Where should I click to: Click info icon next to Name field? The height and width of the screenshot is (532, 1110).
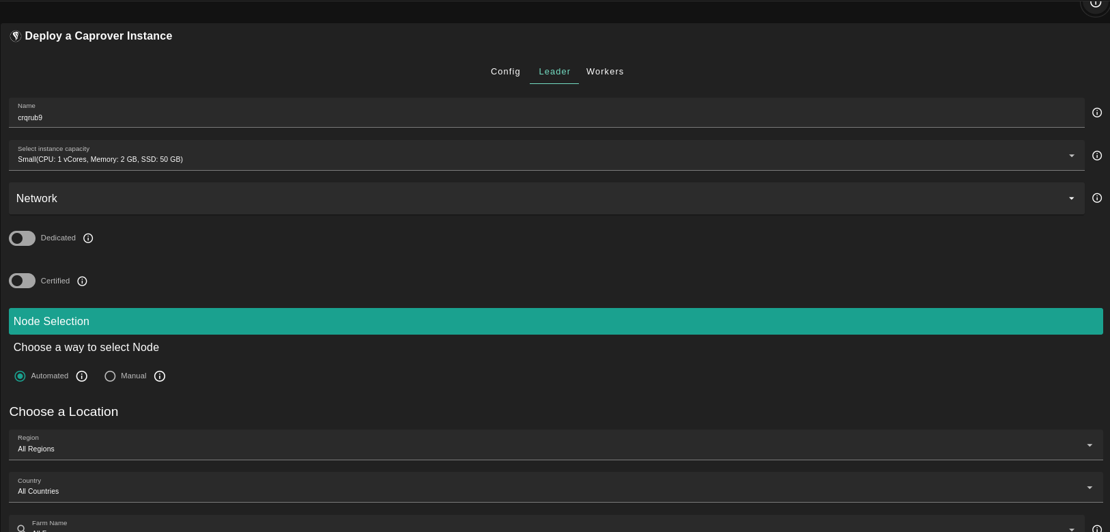coord(1097,113)
